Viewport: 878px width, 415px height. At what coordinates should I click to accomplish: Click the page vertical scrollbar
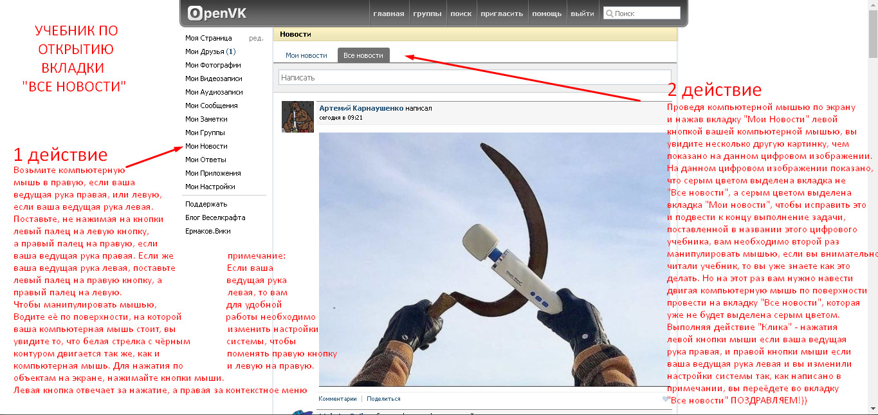point(873,207)
